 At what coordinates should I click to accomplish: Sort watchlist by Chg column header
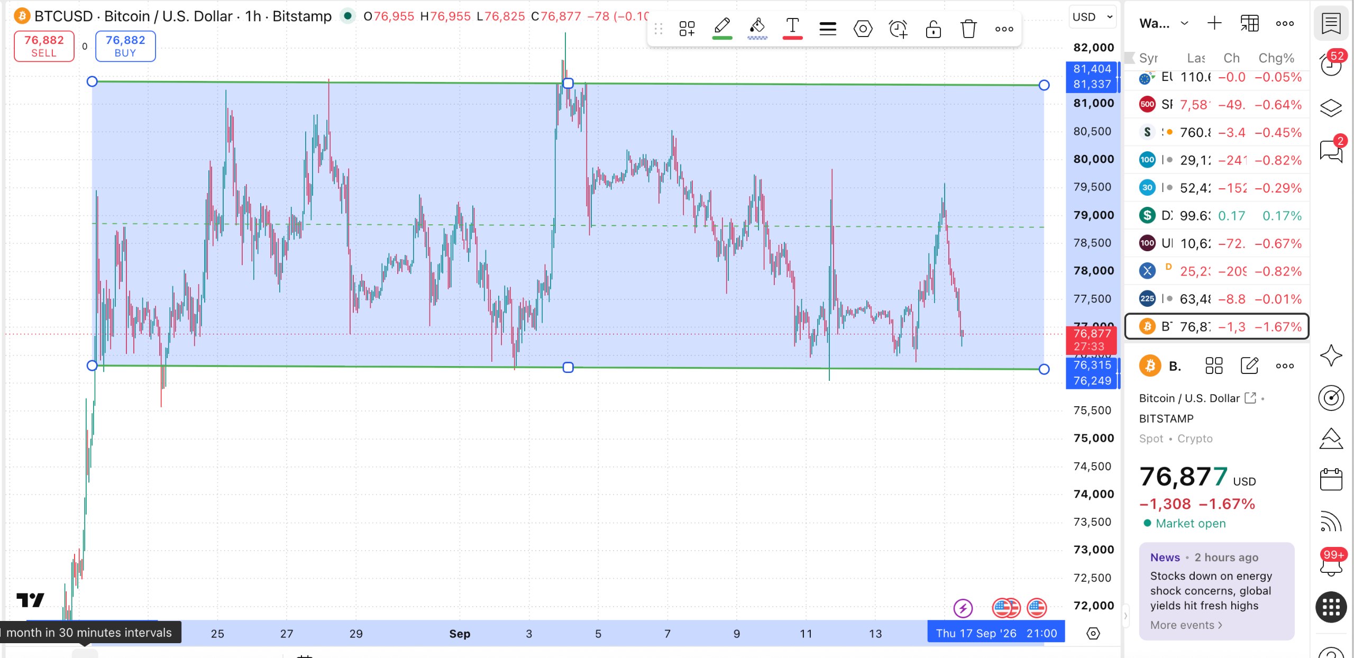pos(1231,58)
